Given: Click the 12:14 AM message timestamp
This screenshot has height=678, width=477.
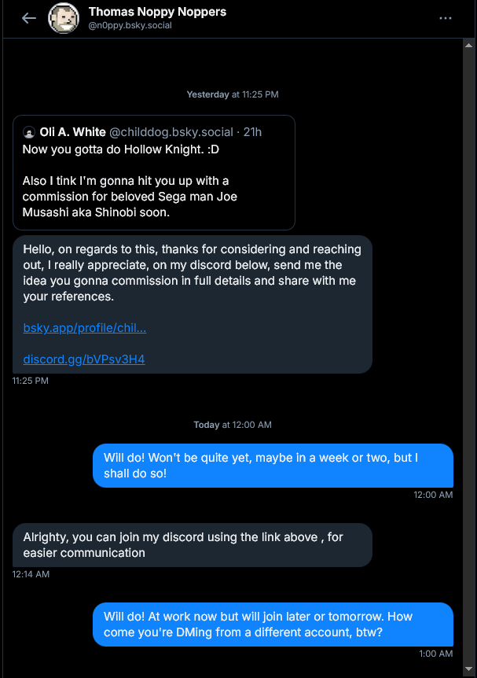Looking at the screenshot, I should click(31, 574).
